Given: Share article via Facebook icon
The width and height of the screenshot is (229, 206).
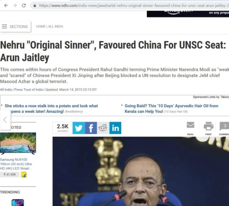Looking at the screenshot, I should [91, 128].
